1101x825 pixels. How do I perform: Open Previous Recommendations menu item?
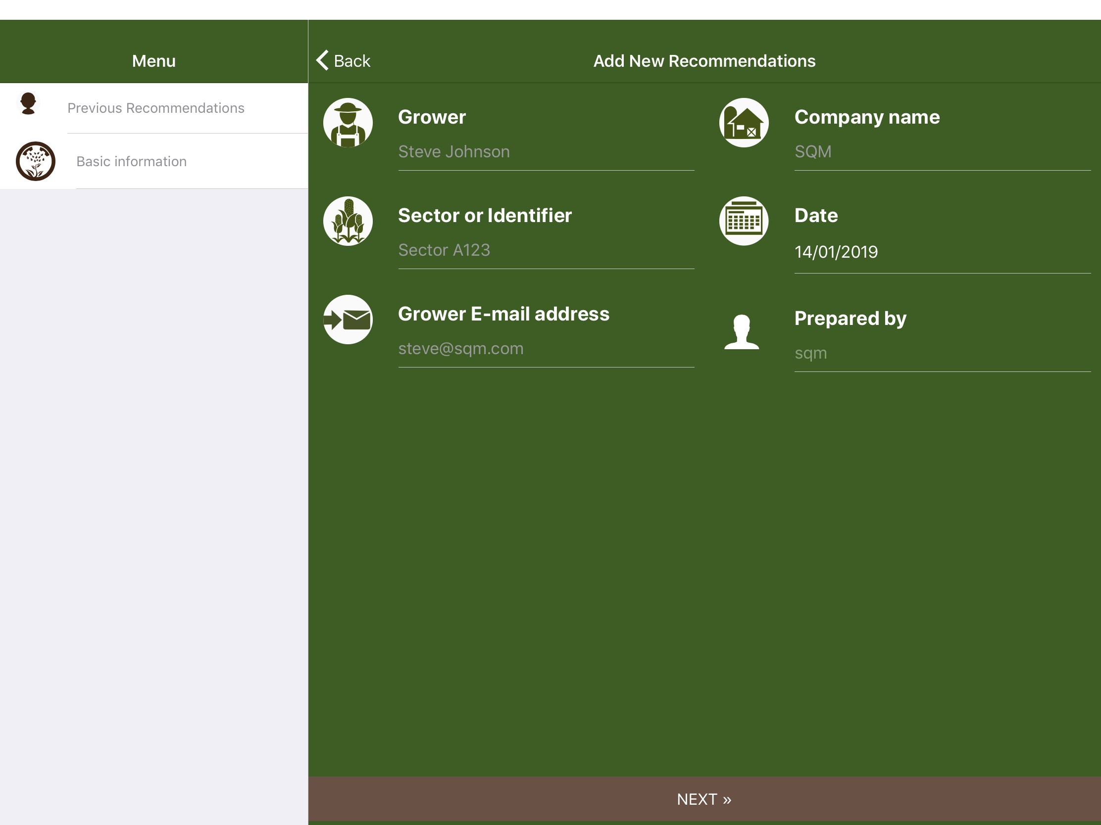click(156, 108)
